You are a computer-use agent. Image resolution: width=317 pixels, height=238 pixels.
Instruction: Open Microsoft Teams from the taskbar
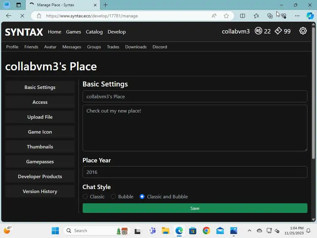click(x=152, y=231)
